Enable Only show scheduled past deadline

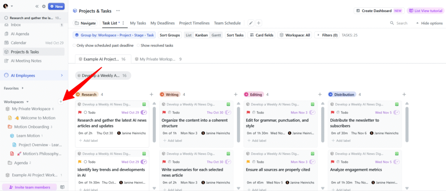click(x=74, y=45)
